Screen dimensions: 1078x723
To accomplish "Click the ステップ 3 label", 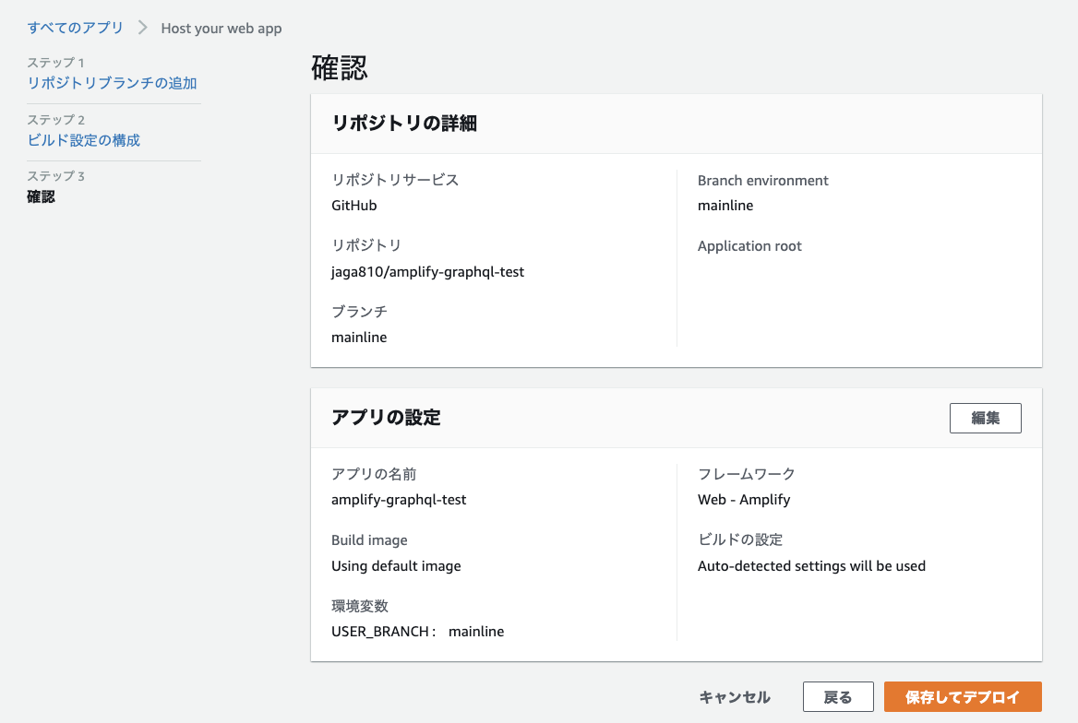I will (x=55, y=176).
